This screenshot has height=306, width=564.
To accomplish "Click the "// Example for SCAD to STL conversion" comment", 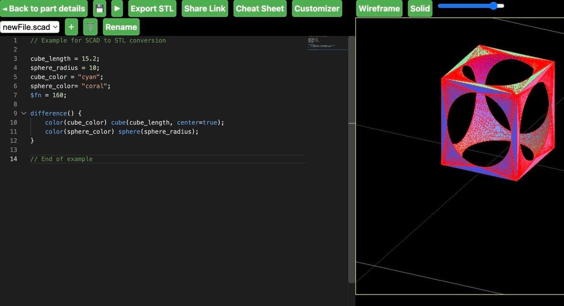I will pyautogui.click(x=98, y=40).
